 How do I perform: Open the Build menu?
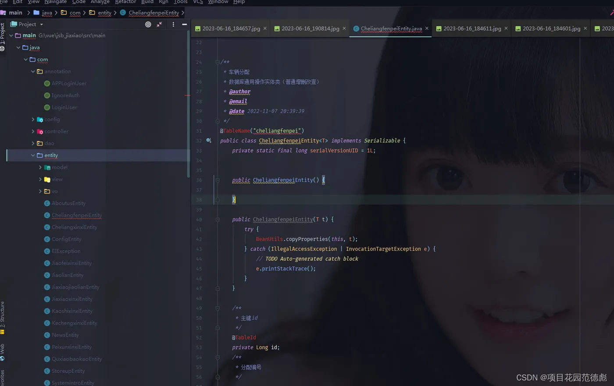pyautogui.click(x=147, y=2)
